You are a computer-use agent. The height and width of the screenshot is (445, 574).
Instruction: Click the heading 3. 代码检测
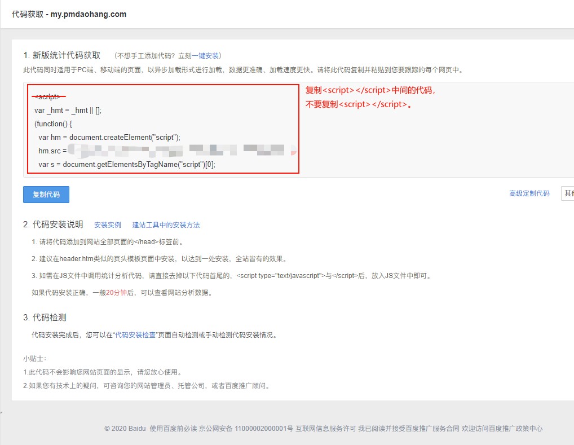point(45,318)
